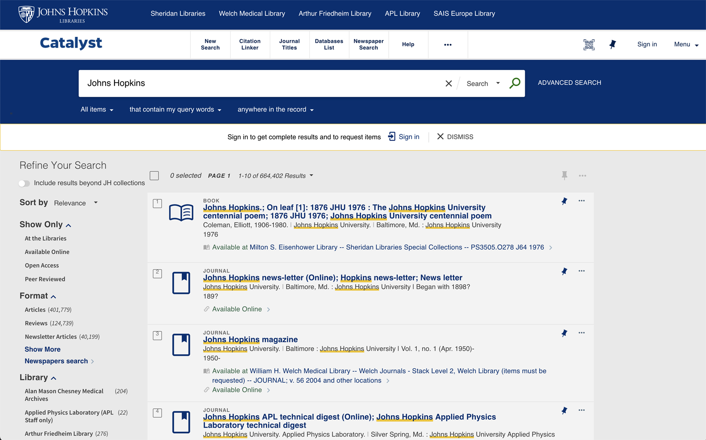
Task: Open 'that contain my query words' dropdown
Action: (x=175, y=110)
